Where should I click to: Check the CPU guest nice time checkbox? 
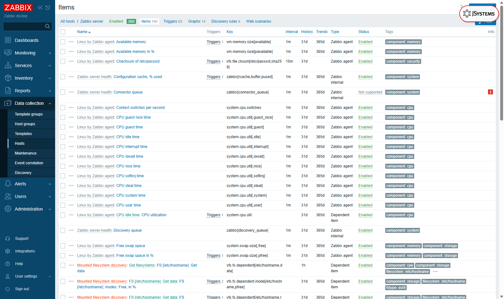(x=63, y=117)
